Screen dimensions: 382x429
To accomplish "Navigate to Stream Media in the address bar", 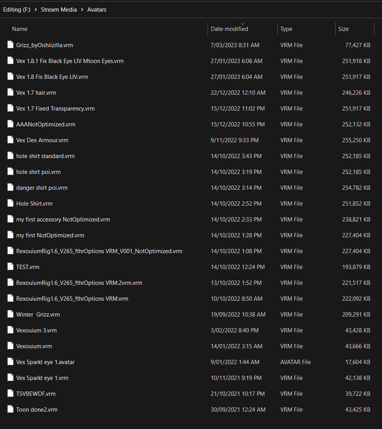I will click(59, 10).
